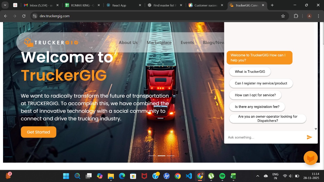
Task: Open the tab search dropdown arrow
Action: click(x=5, y=5)
